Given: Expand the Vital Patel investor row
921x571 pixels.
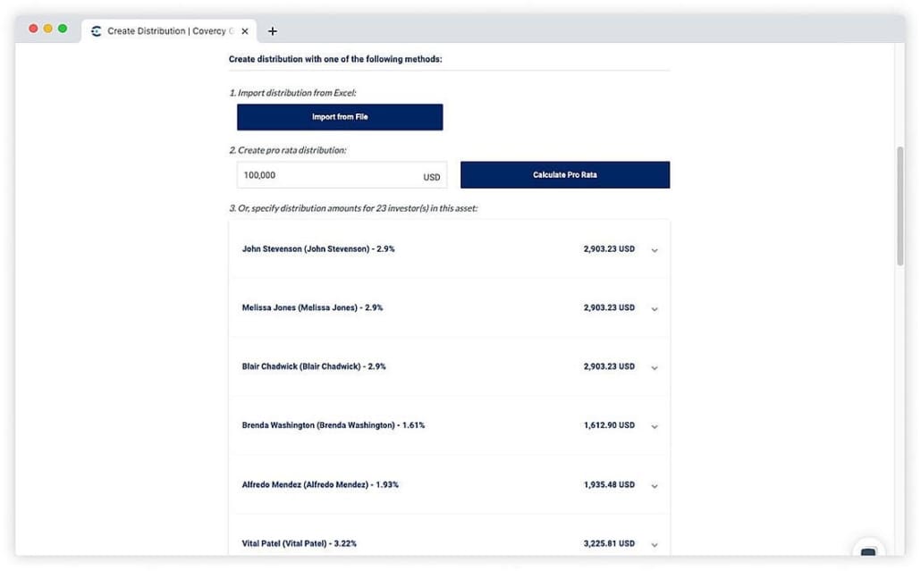Looking at the screenshot, I should pos(655,544).
